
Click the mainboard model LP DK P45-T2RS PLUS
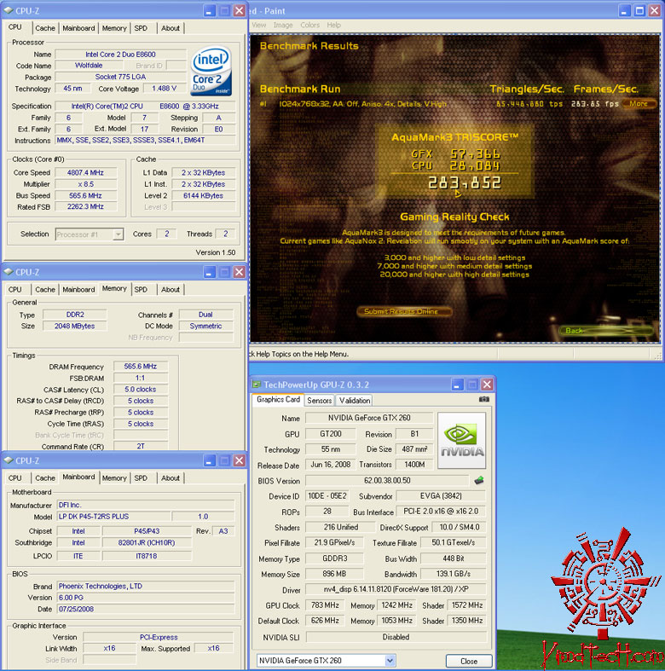pyautogui.click(x=113, y=517)
